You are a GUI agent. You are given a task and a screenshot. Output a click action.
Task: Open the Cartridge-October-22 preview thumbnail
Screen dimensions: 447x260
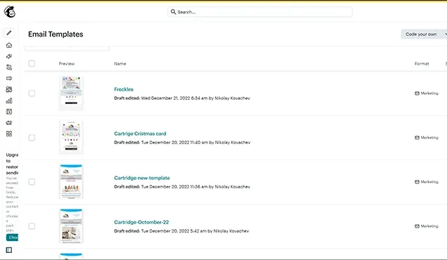click(x=71, y=226)
